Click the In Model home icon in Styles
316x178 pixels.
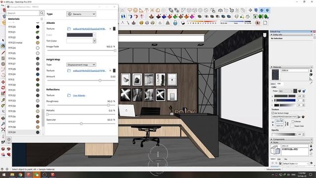pos(280,163)
